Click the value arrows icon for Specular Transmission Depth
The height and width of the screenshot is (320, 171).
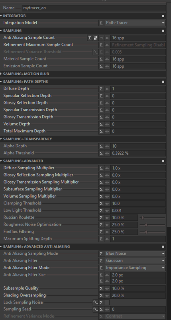tap(107, 110)
